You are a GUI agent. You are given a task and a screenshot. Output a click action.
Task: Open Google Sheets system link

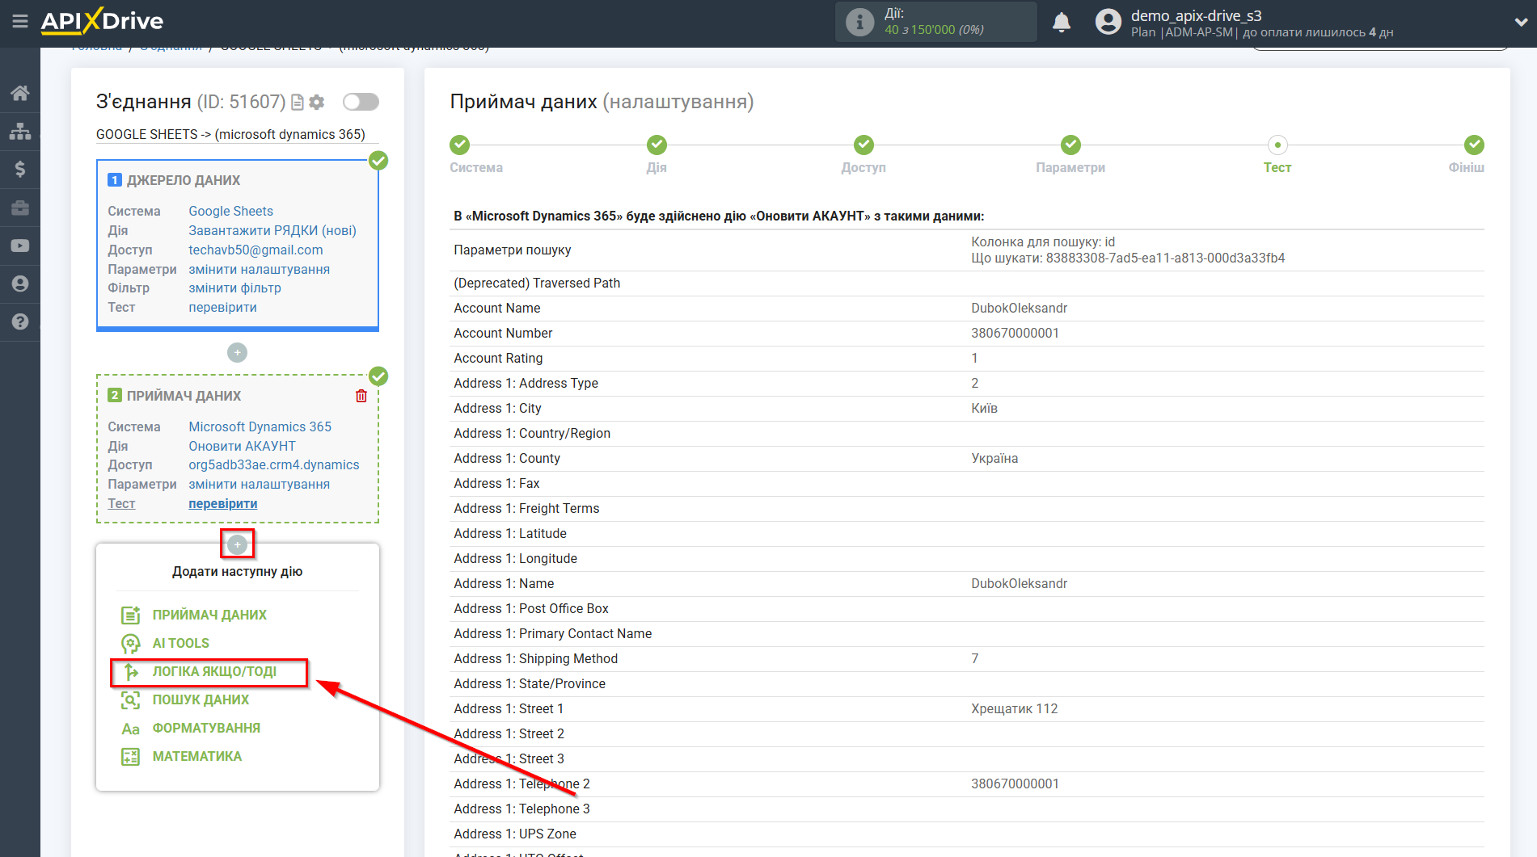click(230, 211)
